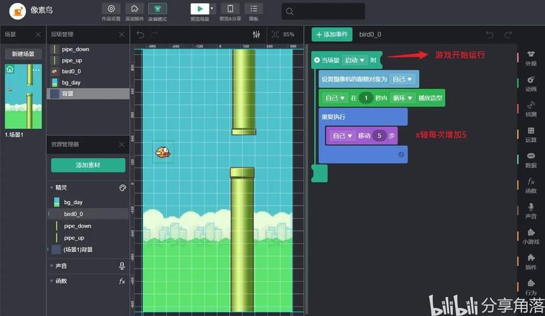Click the 面板 list icon
545x316 pixels.
pyautogui.click(x=253, y=9)
